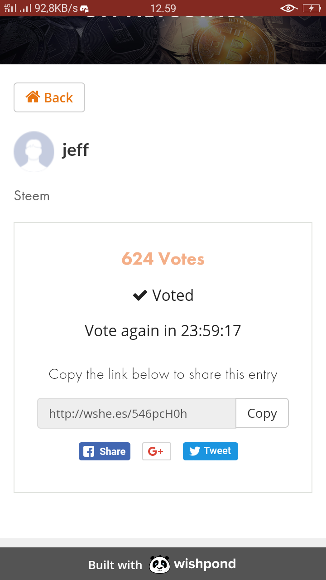
Task: Go back using the Back button label
Action: pyautogui.click(x=58, y=98)
